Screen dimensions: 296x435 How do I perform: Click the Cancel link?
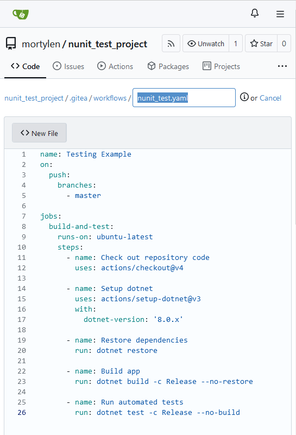pos(270,98)
